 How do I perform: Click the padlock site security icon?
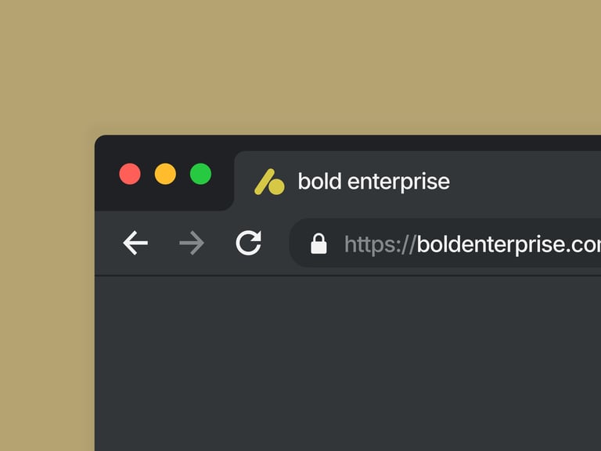click(x=318, y=244)
